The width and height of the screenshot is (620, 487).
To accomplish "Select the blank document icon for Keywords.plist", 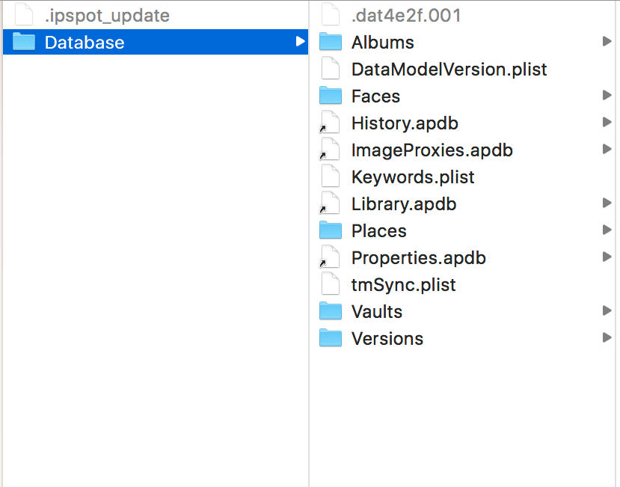I will [330, 177].
